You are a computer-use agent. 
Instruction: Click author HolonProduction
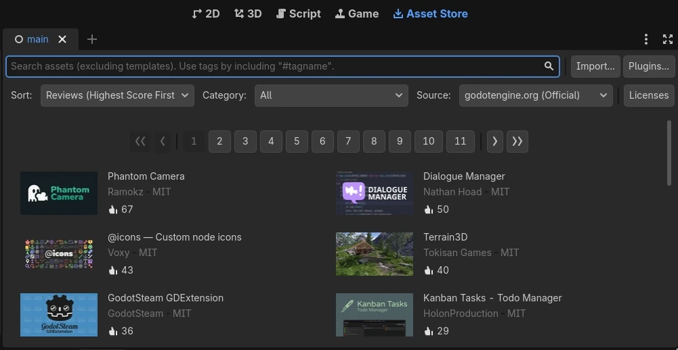[461, 314]
